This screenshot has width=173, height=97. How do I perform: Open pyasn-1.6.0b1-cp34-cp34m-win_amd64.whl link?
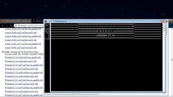[23, 36]
